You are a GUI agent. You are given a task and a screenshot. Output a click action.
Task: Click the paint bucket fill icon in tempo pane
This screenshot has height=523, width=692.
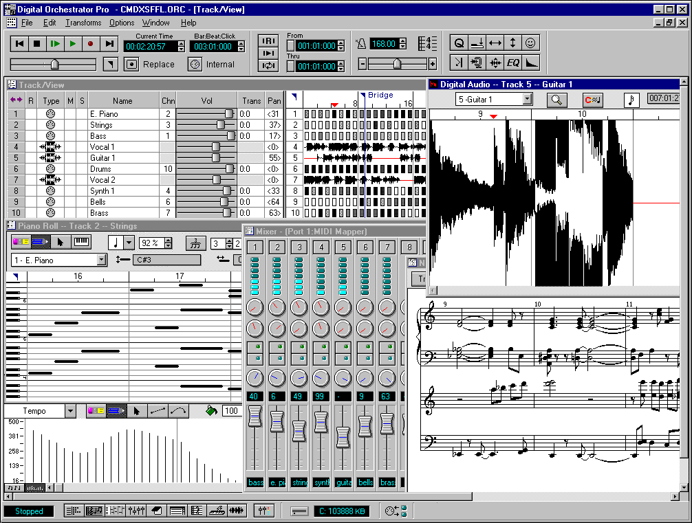pos(212,410)
